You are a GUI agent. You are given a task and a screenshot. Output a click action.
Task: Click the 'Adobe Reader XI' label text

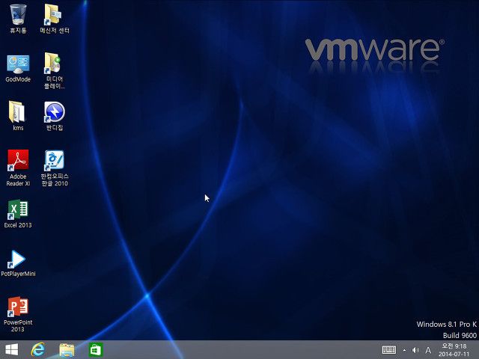click(18, 179)
